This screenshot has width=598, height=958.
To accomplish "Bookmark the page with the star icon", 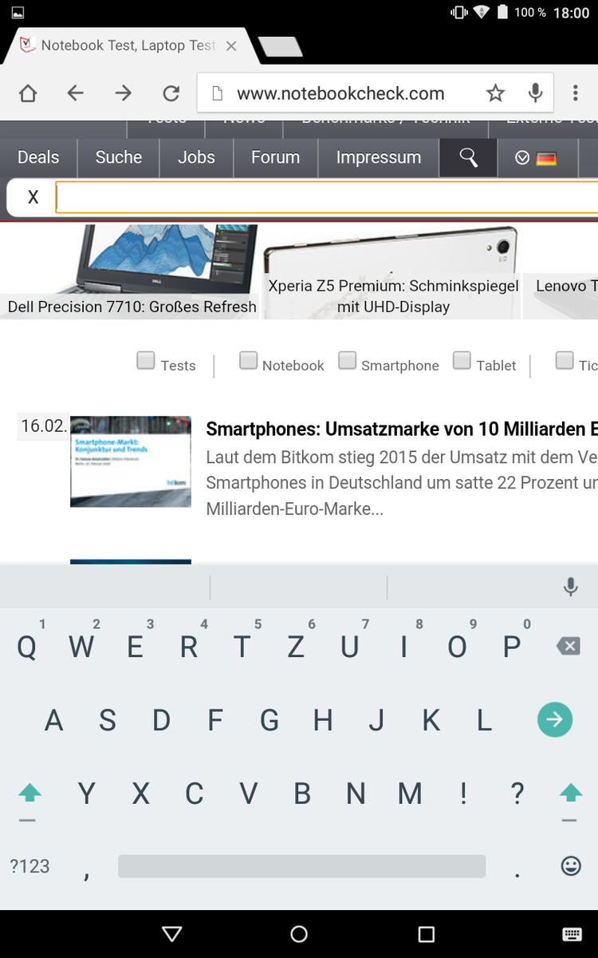I will [x=495, y=94].
